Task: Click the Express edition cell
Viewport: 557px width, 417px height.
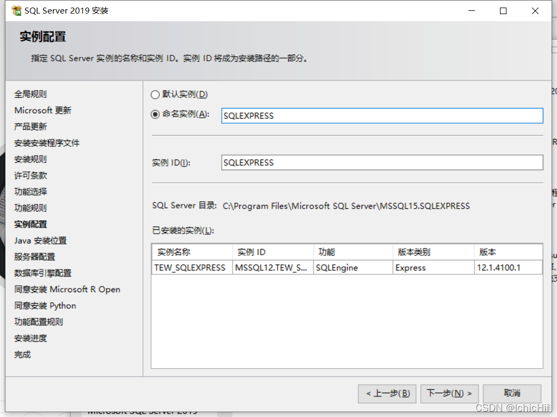Action: click(x=434, y=268)
